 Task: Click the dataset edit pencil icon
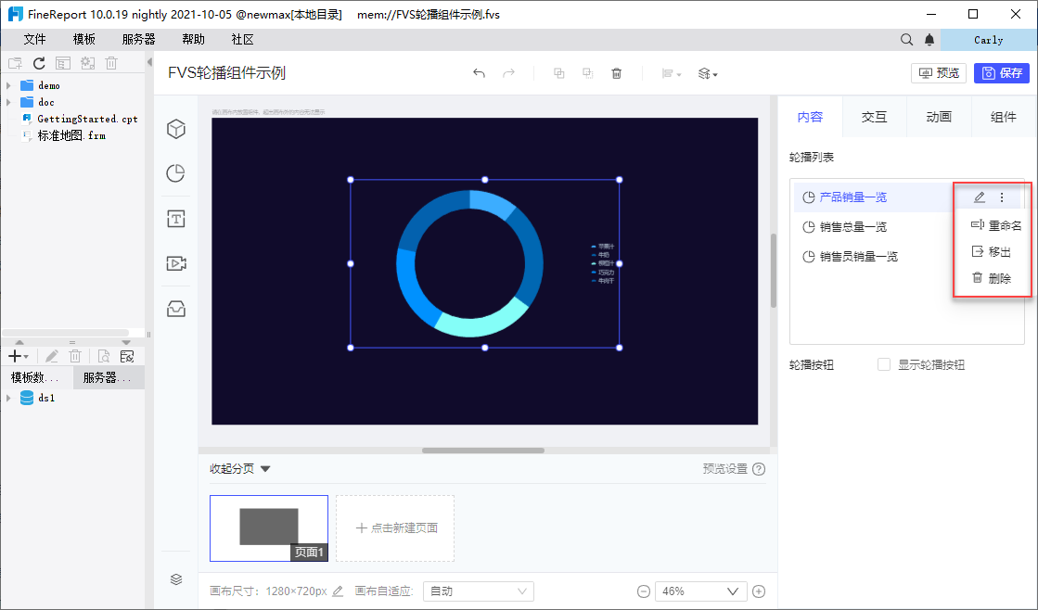pyautogui.click(x=52, y=356)
